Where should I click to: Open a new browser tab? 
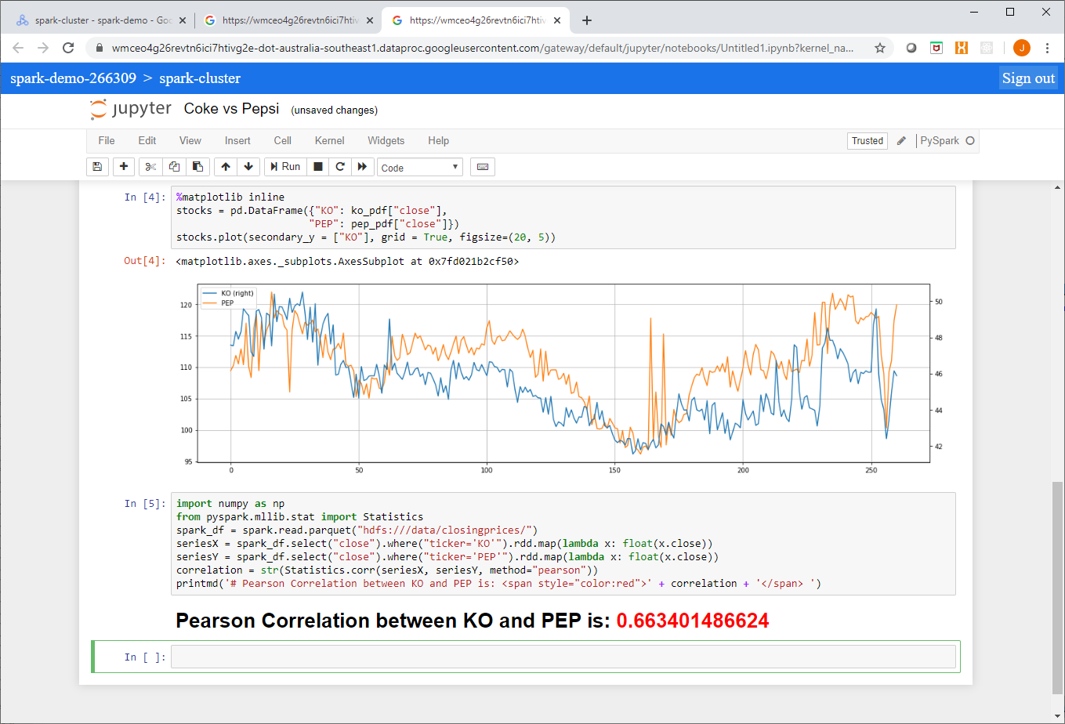[x=587, y=20]
